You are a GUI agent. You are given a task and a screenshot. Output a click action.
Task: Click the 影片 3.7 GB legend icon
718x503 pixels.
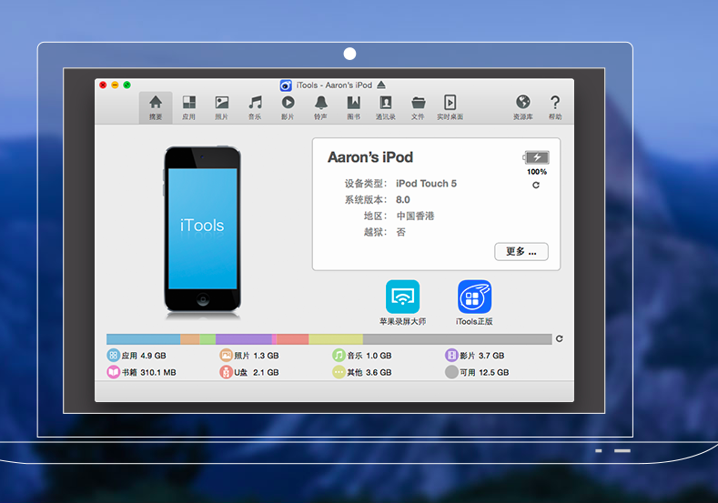pyautogui.click(x=451, y=355)
